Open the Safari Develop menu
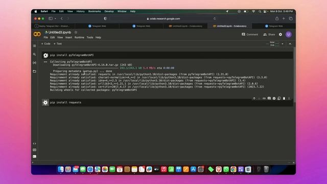This screenshot has height=184, width=327. [109, 11]
